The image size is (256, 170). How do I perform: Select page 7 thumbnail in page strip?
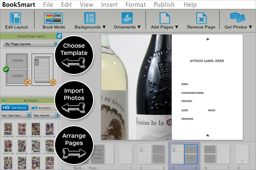pos(223,154)
